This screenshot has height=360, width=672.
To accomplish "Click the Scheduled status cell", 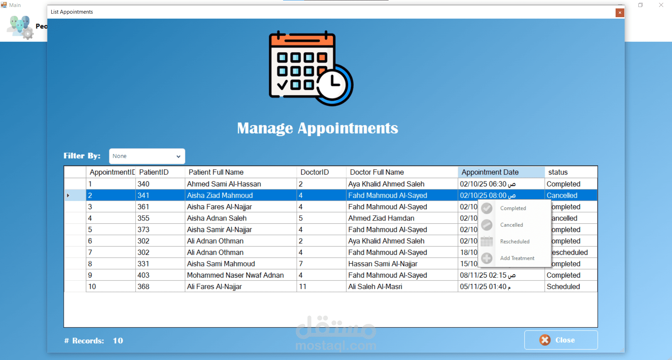I will tap(571, 286).
